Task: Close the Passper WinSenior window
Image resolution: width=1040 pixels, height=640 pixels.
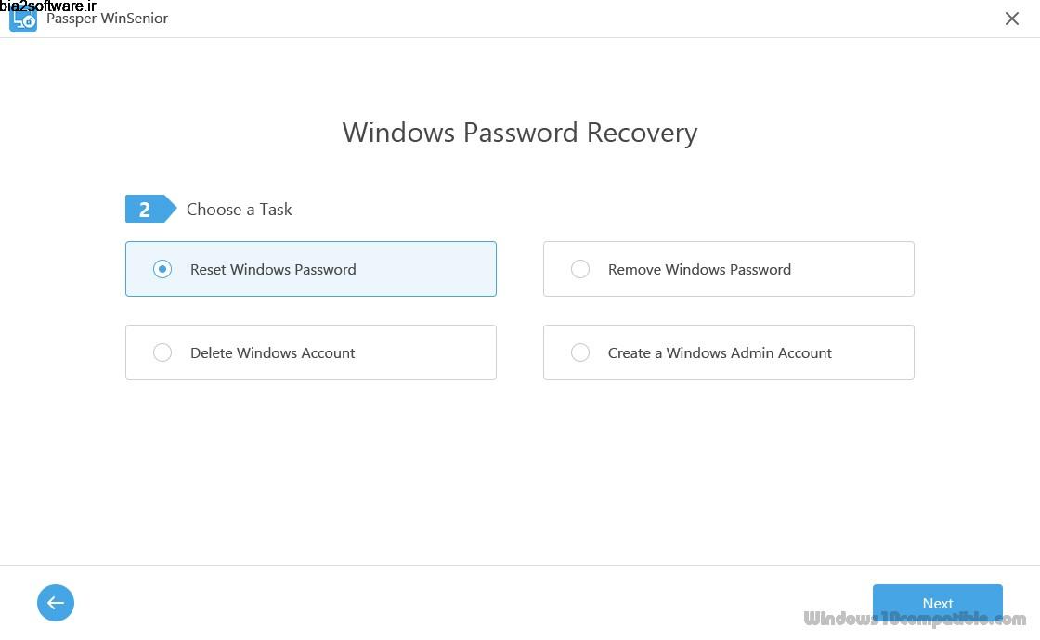Action: [x=1012, y=19]
